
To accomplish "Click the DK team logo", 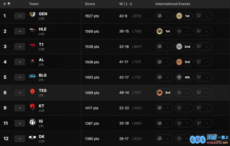I will pos(32,137).
